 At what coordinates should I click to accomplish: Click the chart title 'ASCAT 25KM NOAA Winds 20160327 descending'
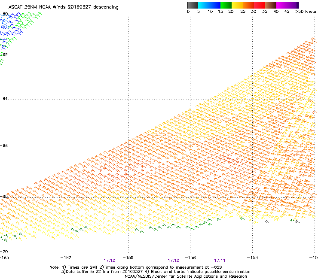click(63, 7)
